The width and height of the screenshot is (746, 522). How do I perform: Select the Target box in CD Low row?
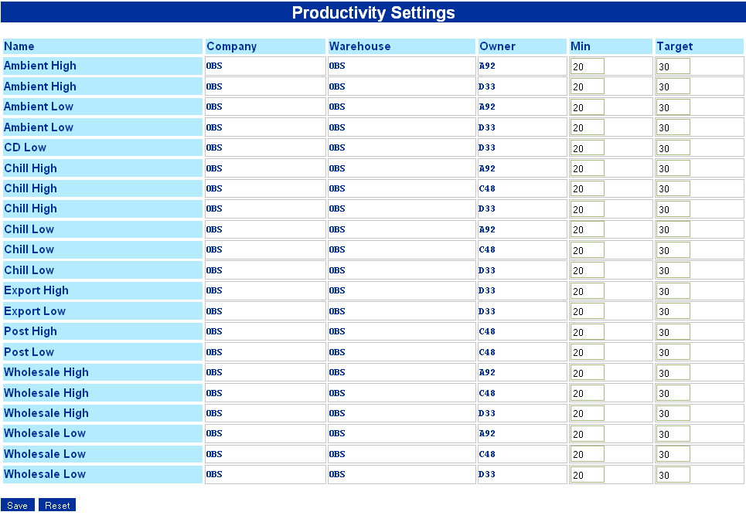673,147
